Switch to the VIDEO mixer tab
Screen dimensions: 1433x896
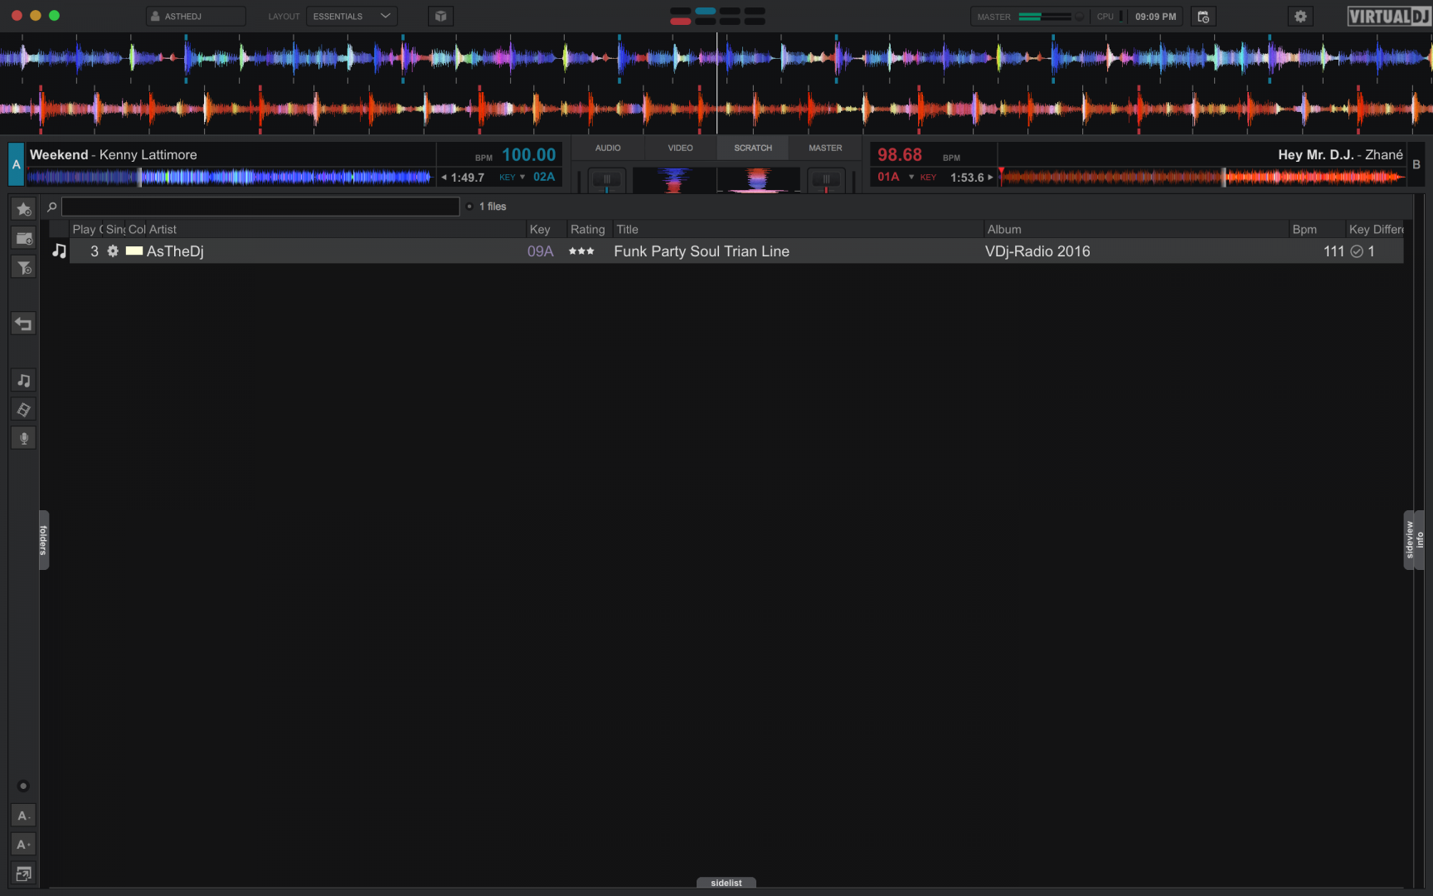pyautogui.click(x=681, y=148)
